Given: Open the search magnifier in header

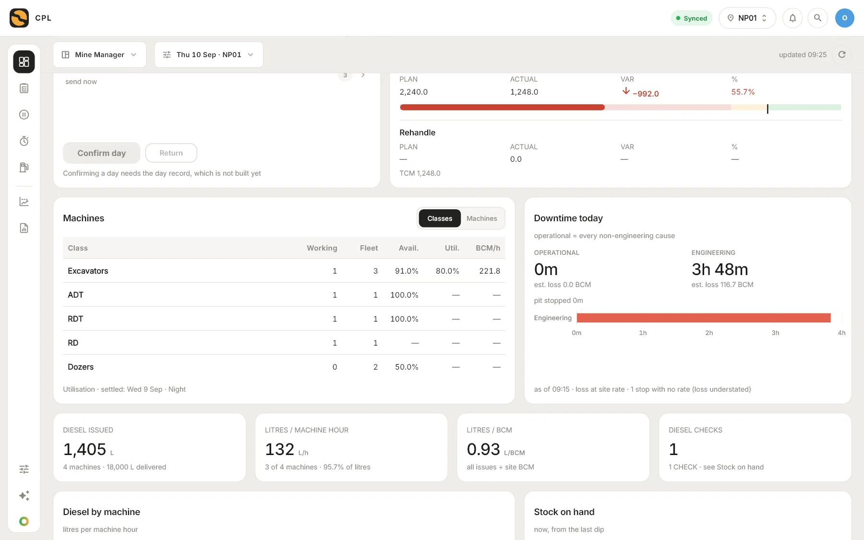Looking at the screenshot, I should point(817,18).
